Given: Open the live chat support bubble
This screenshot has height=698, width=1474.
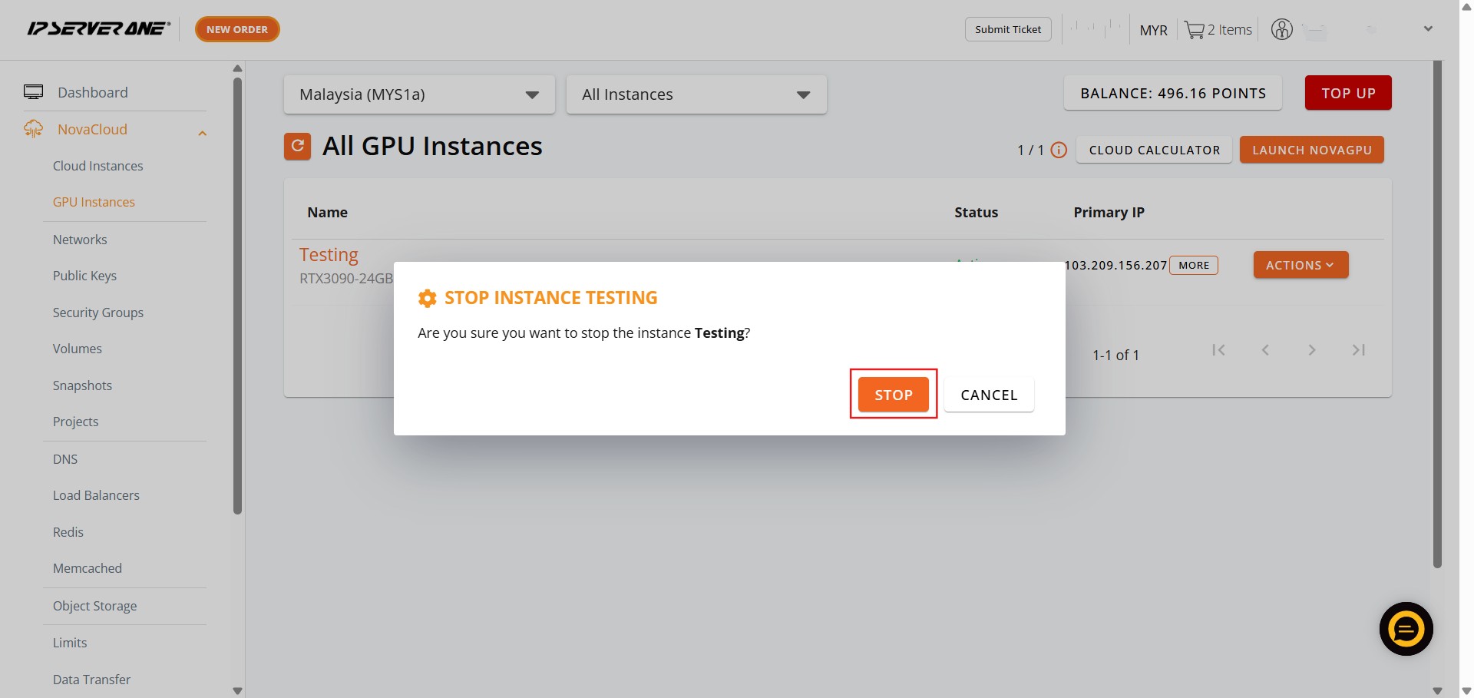Looking at the screenshot, I should pyautogui.click(x=1405, y=629).
